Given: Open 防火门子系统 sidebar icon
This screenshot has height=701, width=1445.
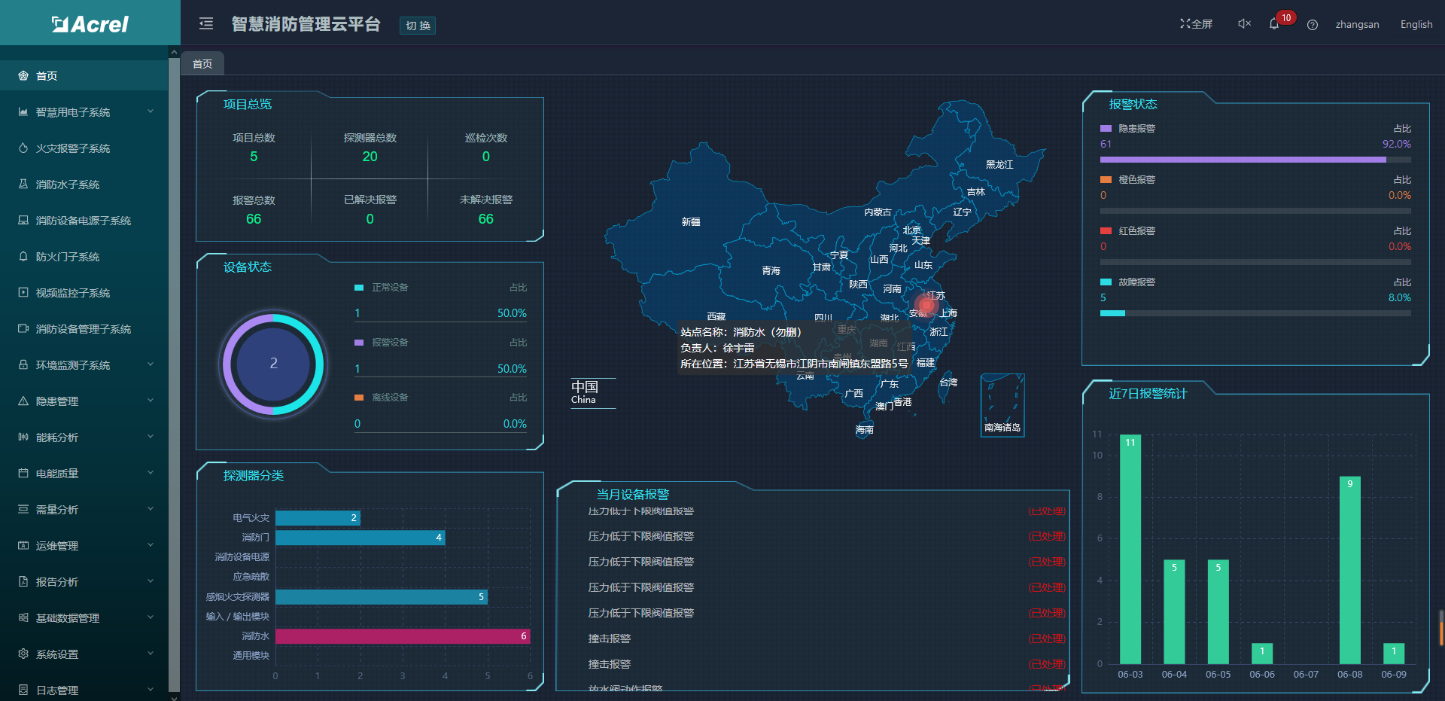Looking at the screenshot, I should coord(23,257).
